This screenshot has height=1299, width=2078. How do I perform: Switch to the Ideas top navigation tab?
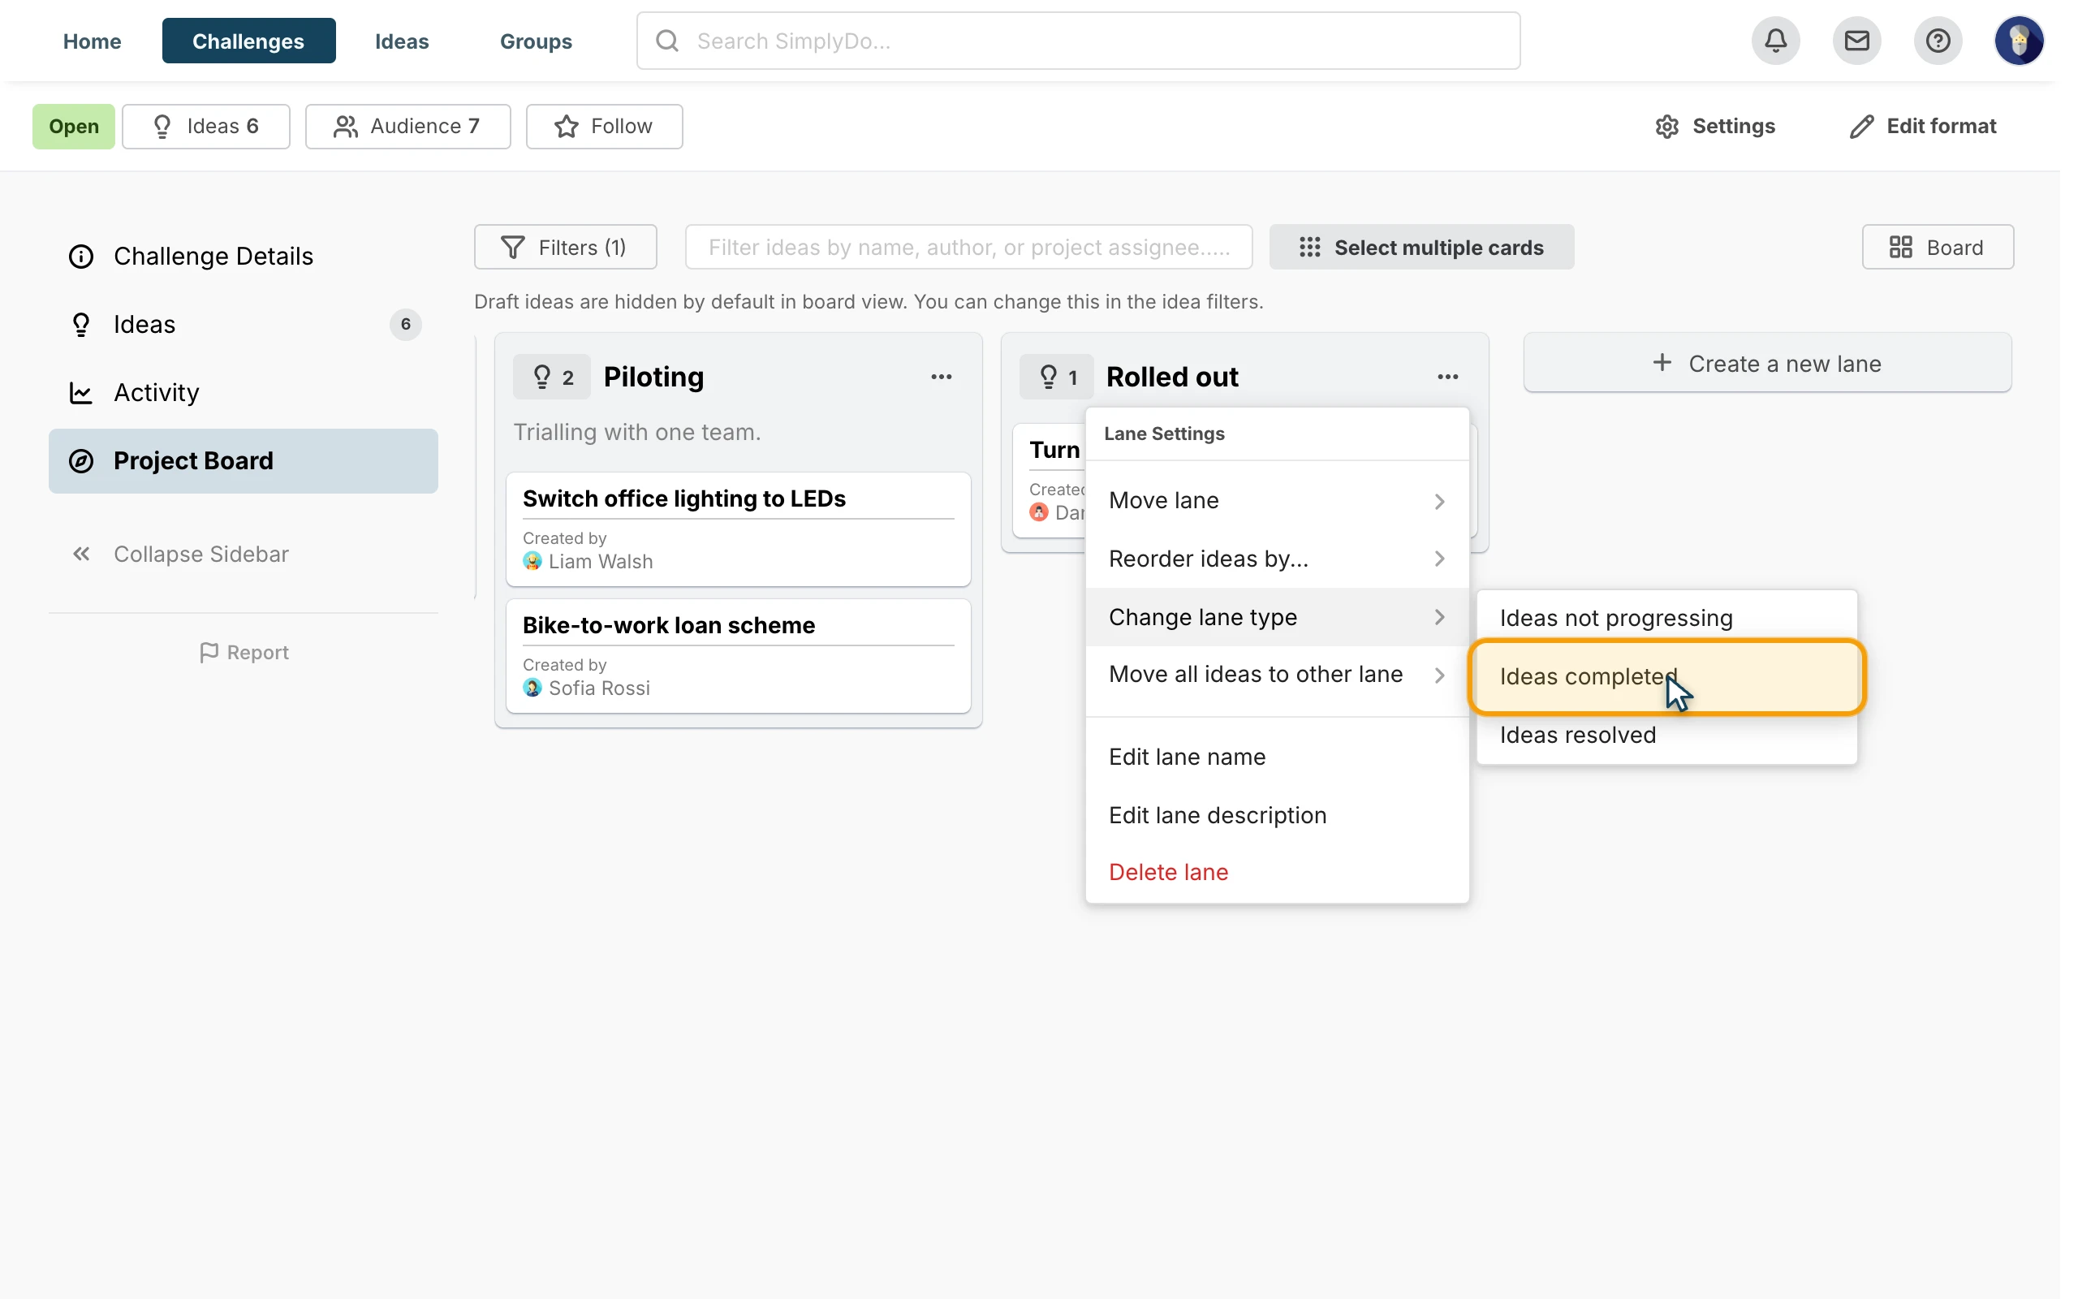click(x=402, y=41)
